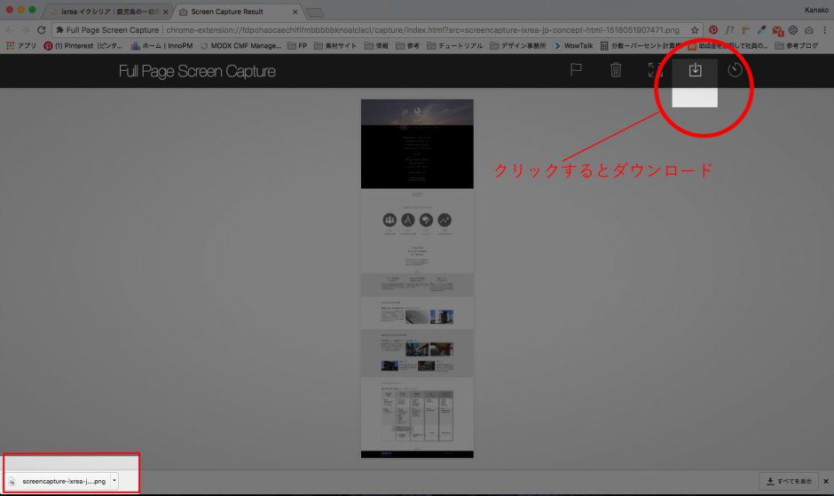This screenshot has height=496, width=834.
Task: Bookmark this page with the star icon
Action: pyautogui.click(x=695, y=29)
